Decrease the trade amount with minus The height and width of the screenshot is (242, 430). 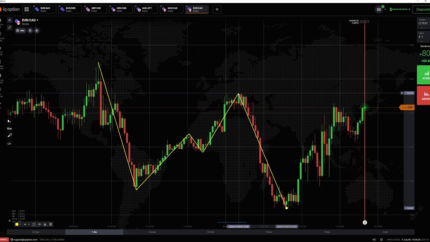click(x=422, y=41)
